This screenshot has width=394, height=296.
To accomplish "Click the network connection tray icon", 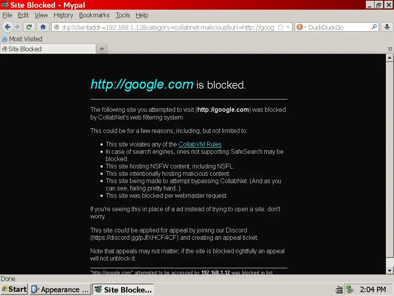I will pyautogui.click(x=349, y=289).
